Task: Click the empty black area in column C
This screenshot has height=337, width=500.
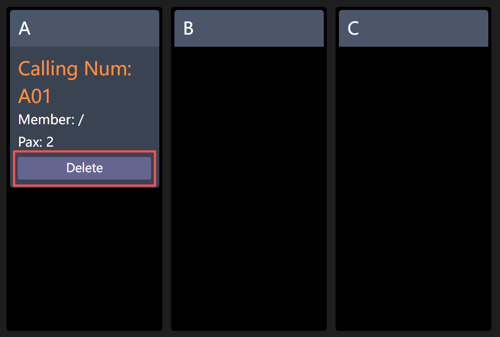Action: [x=413, y=186]
